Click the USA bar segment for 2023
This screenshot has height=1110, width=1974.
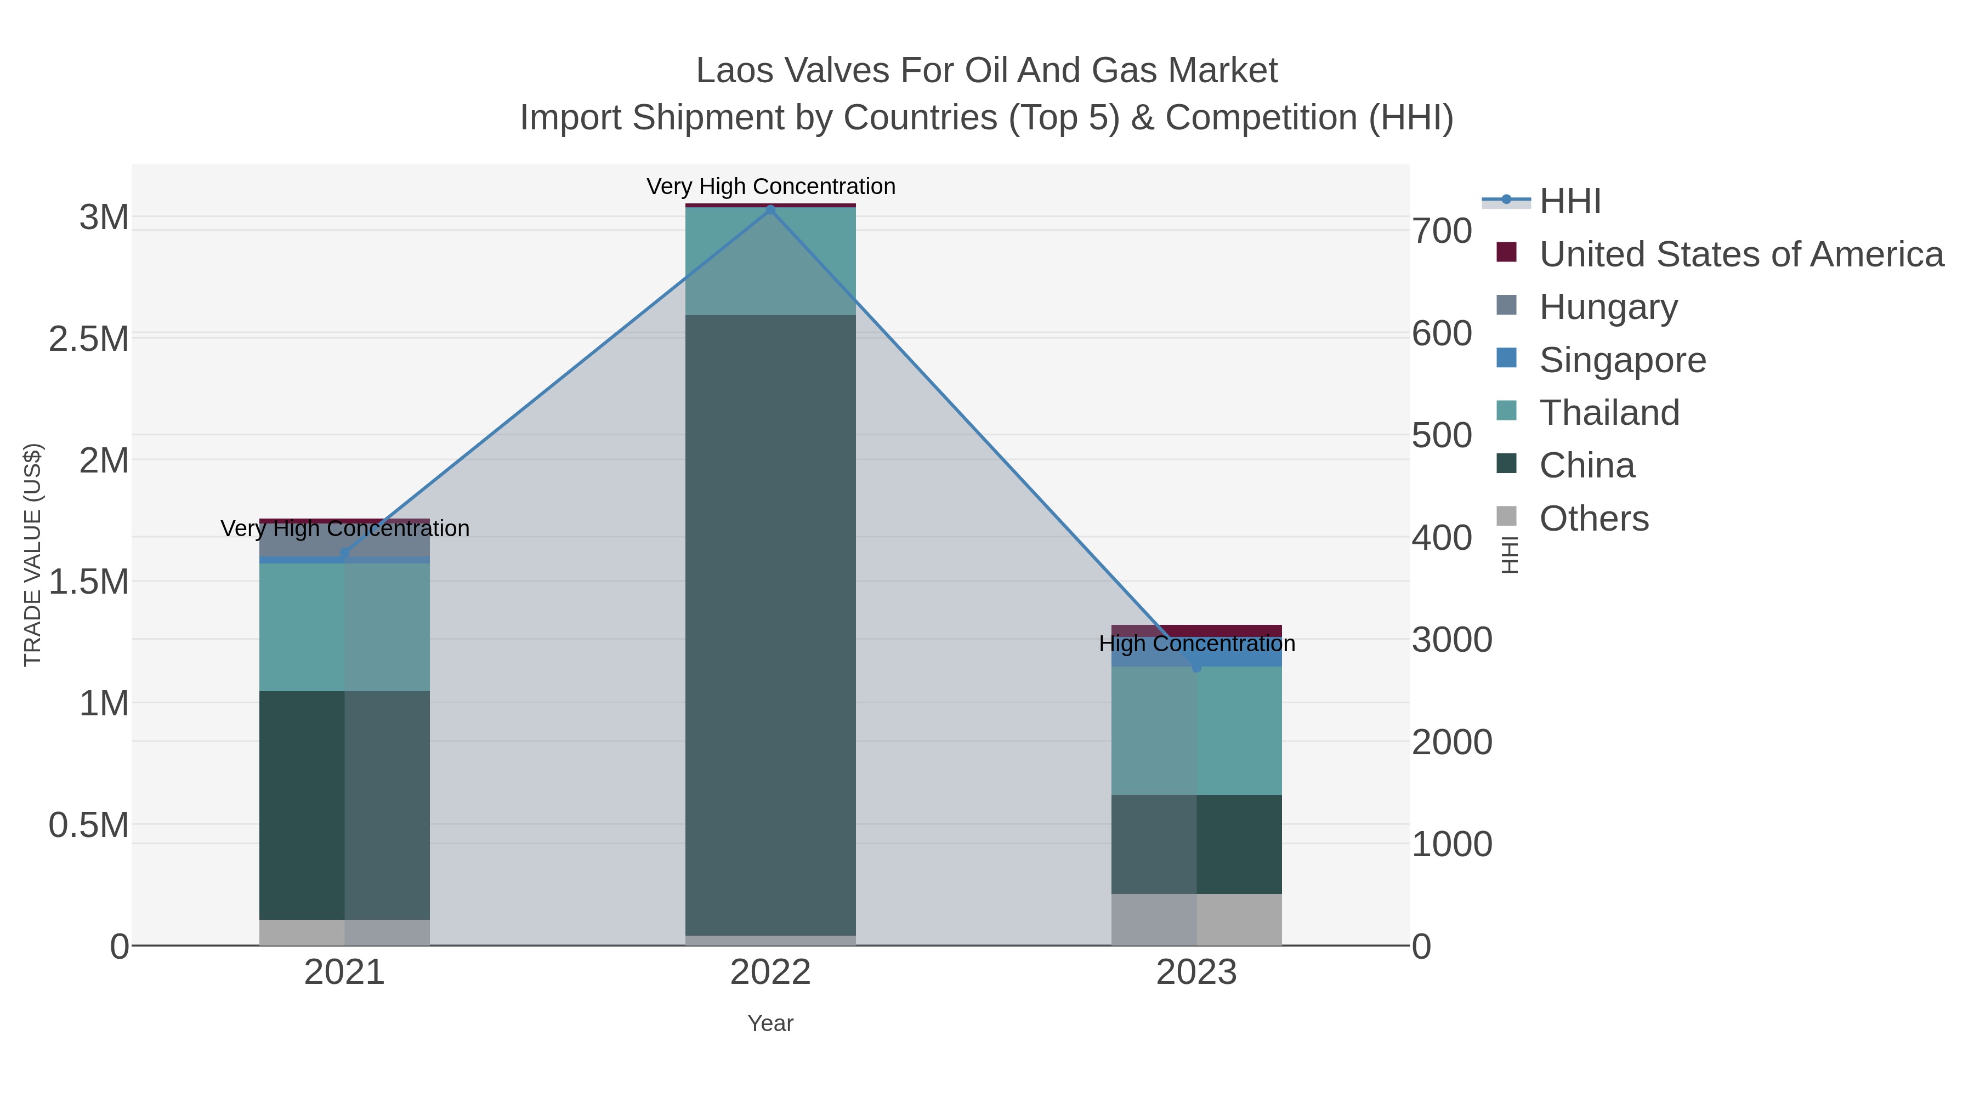point(1197,631)
